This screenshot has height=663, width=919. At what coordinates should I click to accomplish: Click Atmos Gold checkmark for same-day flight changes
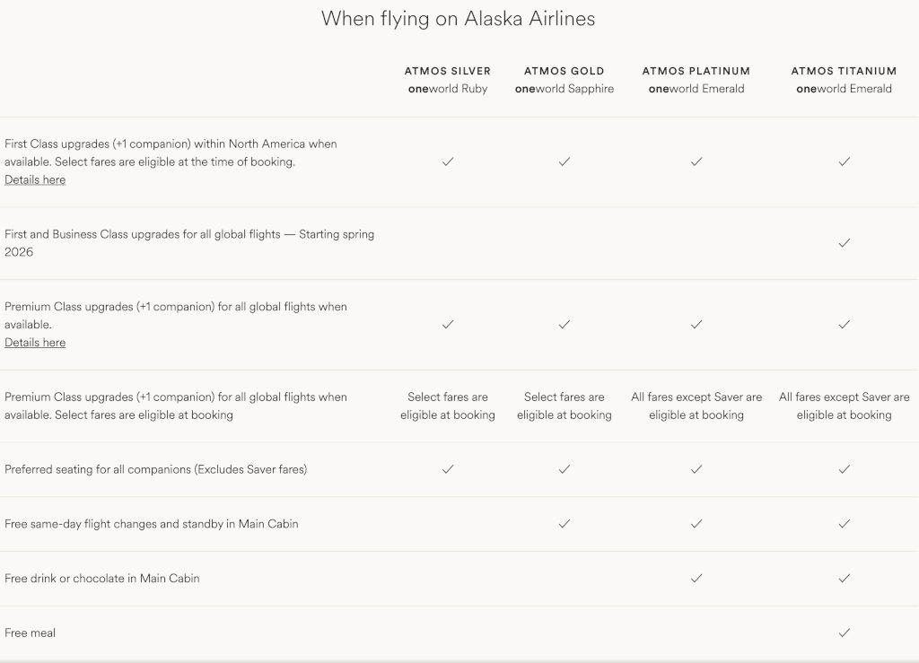(x=565, y=524)
